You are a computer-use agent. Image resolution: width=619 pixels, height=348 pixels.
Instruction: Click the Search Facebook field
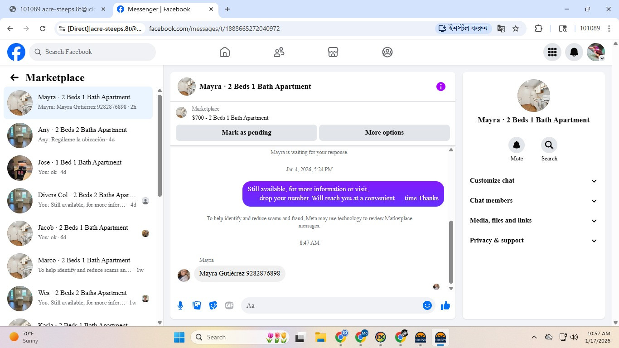coord(92,52)
